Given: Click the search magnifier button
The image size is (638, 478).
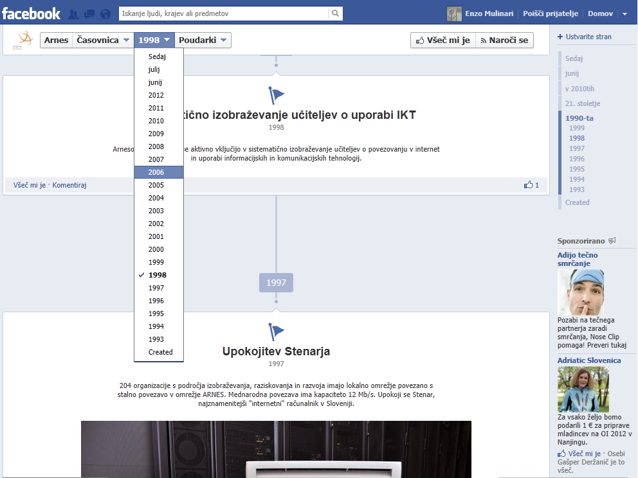Looking at the screenshot, I should tap(335, 13).
